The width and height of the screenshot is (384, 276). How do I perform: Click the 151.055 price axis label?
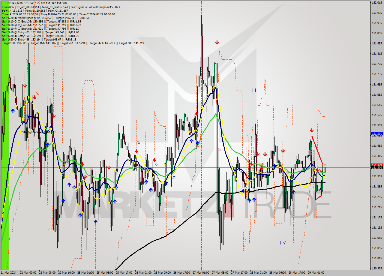376,248
